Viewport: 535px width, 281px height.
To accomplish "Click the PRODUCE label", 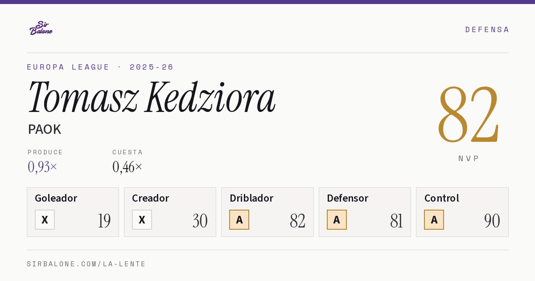I will [x=45, y=152].
